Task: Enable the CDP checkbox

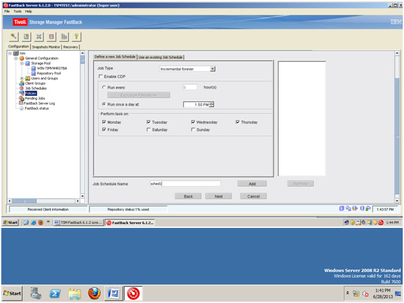Action: pyautogui.click(x=101, y=76)
